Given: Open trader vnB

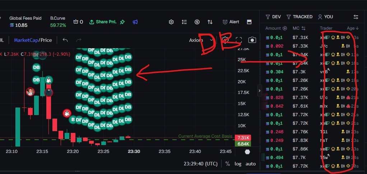Looking at the screenshot, I should pyautogui.click(x=324, y=72).
